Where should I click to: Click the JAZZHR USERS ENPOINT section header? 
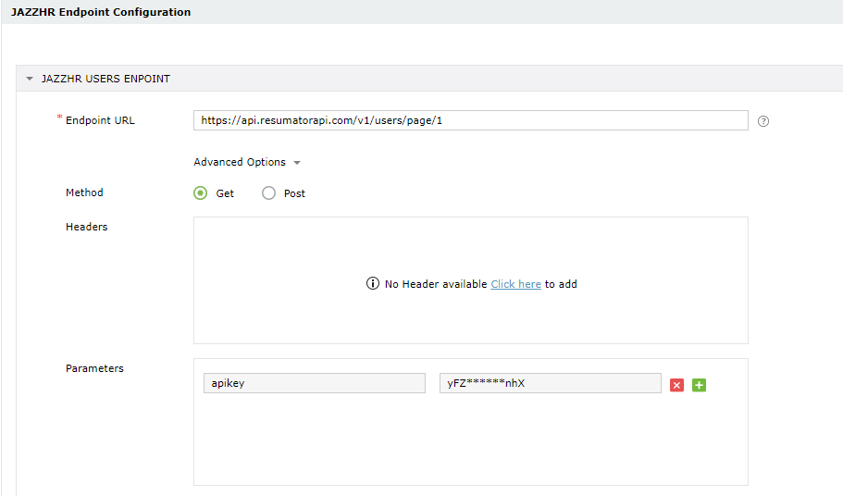click(x=429, y=79)
